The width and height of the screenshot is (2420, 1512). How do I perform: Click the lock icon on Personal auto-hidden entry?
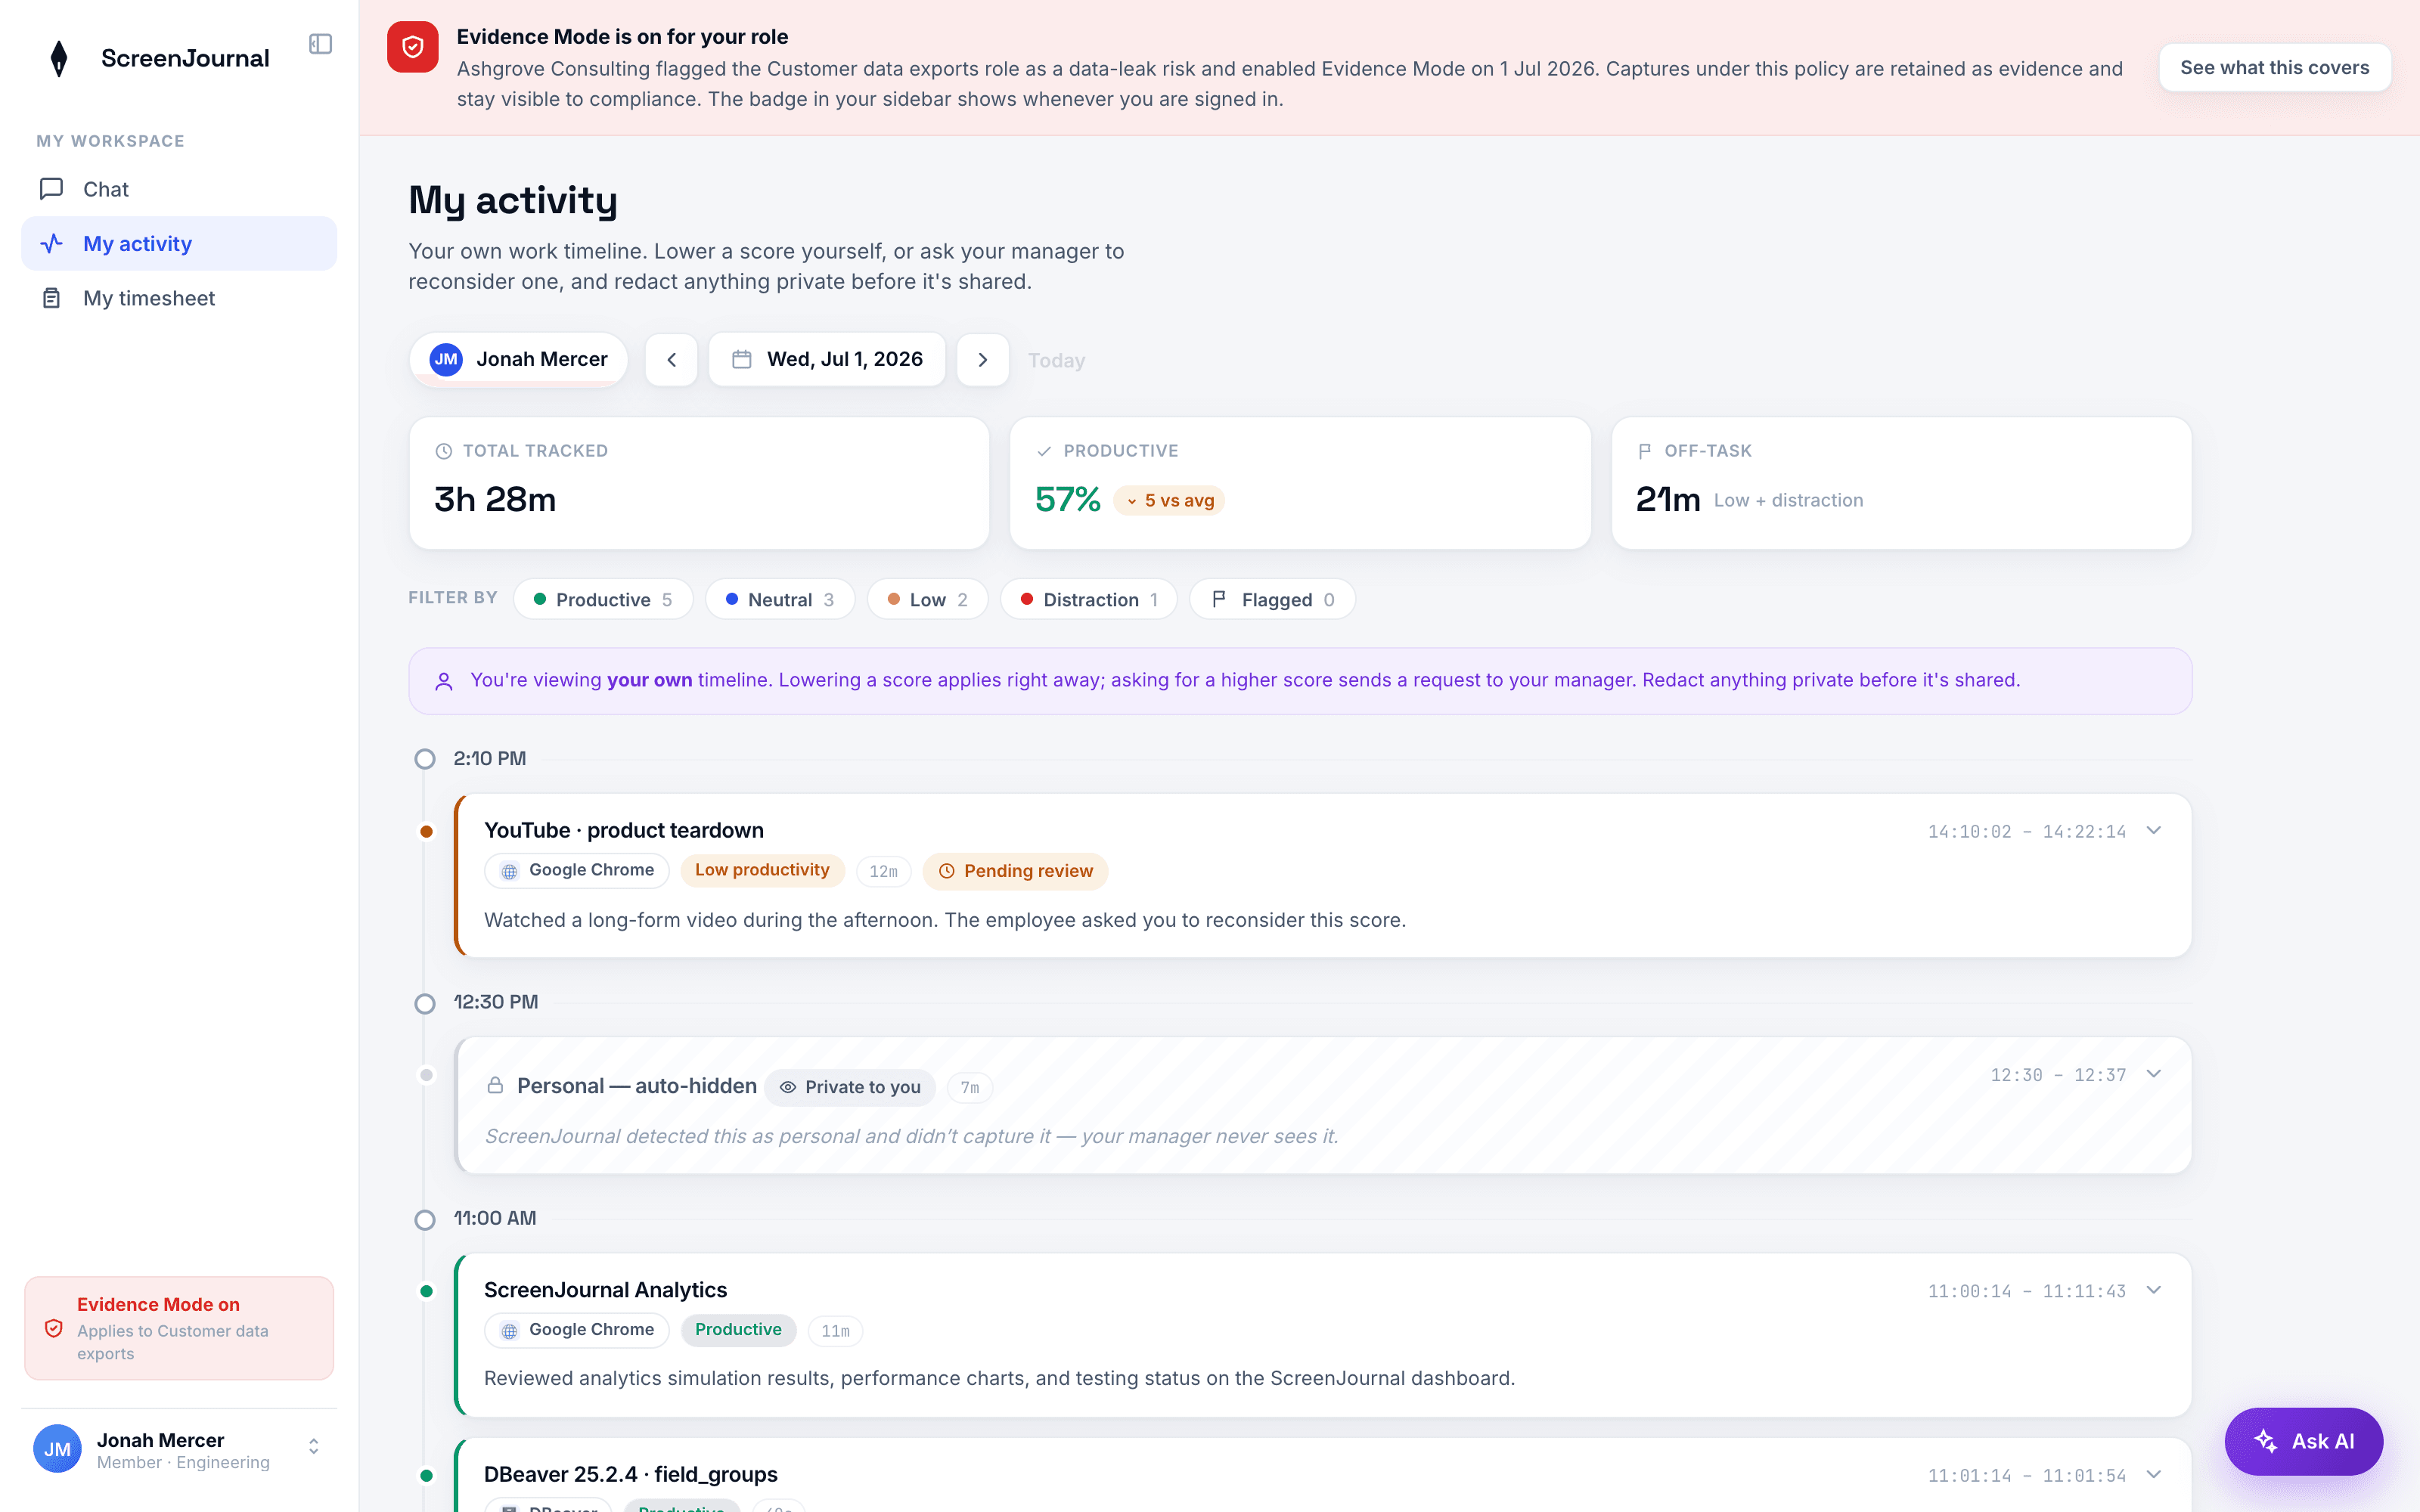[495, 1086]
